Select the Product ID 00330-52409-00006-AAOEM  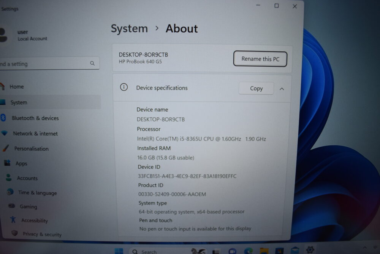[172, 194]
